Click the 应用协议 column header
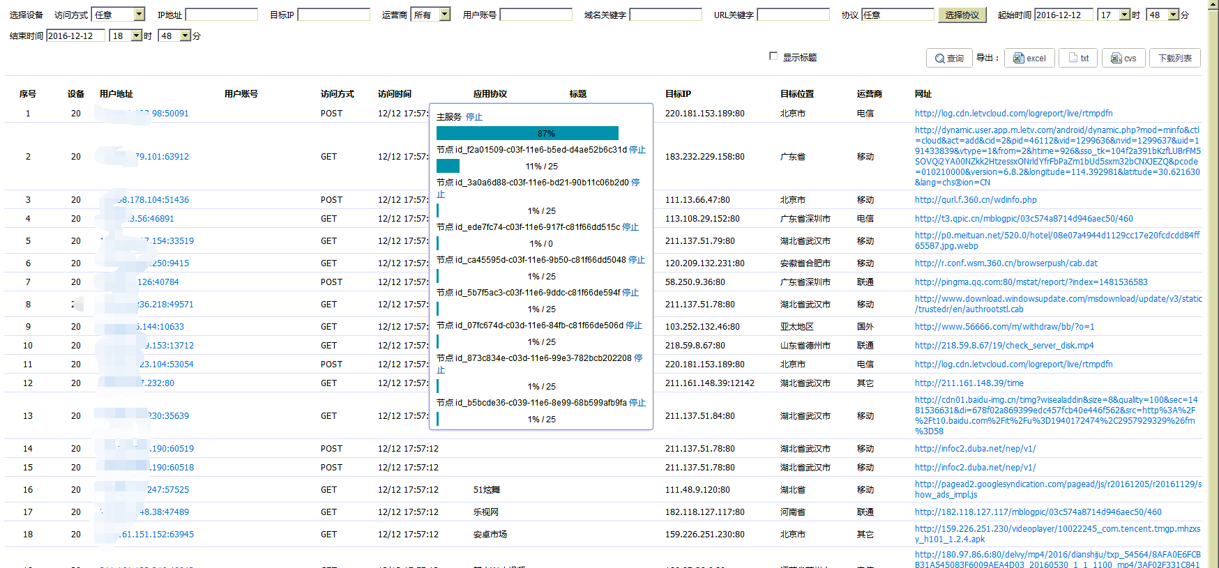 tap(490, 94)
